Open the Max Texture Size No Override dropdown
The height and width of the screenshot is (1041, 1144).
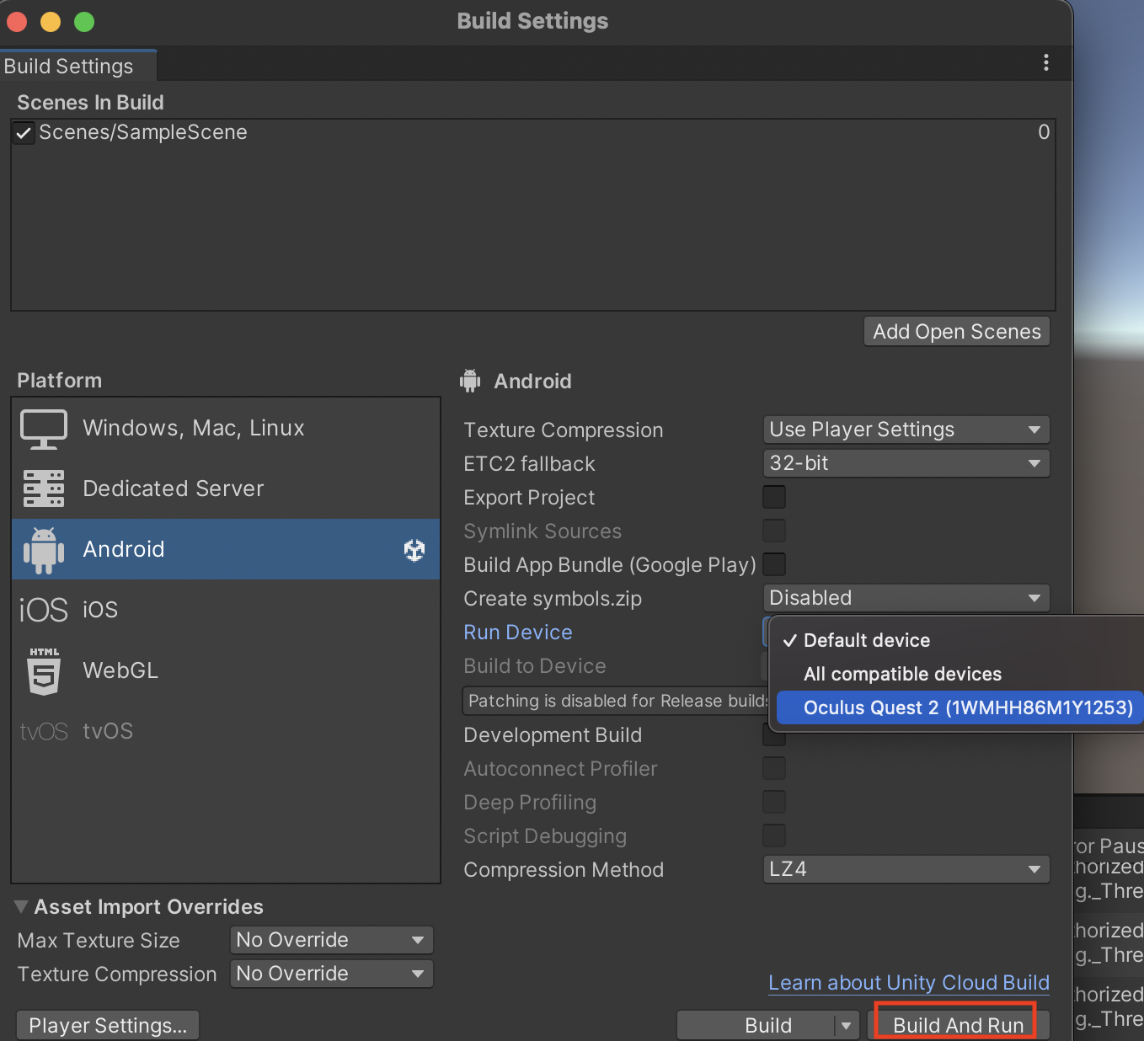click(332, 940)
